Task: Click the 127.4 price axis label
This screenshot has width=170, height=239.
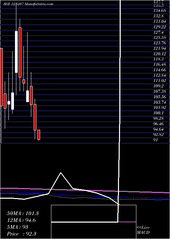Action: click(158, 32)
